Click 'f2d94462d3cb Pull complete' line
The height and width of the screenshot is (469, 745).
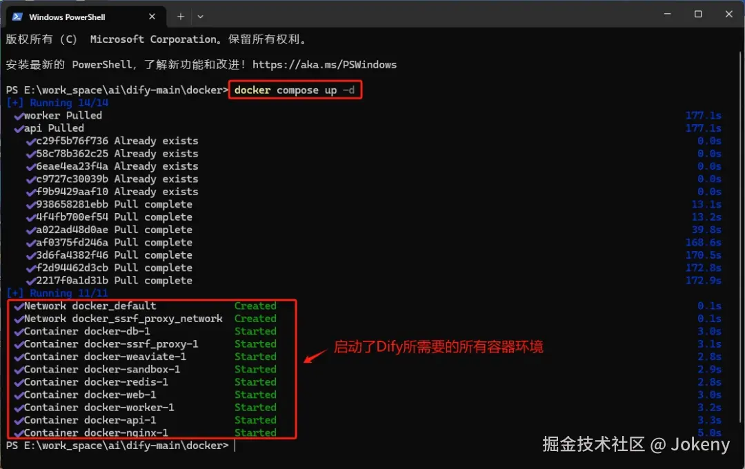109,268
